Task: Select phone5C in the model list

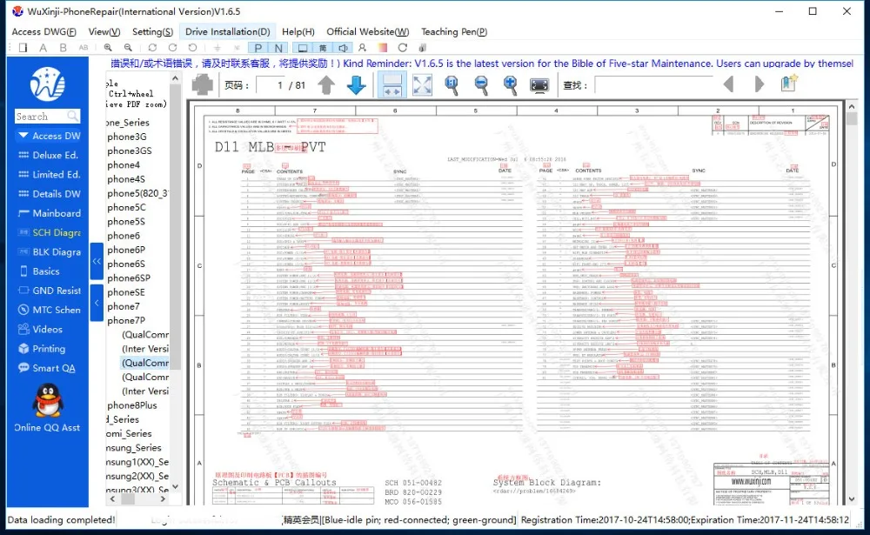Action: [127, 207]
